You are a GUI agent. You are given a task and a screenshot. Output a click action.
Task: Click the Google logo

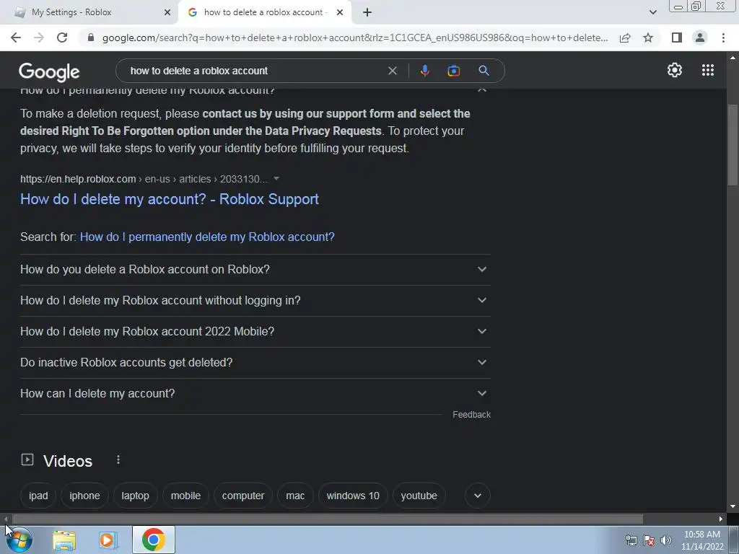(49, 71)
